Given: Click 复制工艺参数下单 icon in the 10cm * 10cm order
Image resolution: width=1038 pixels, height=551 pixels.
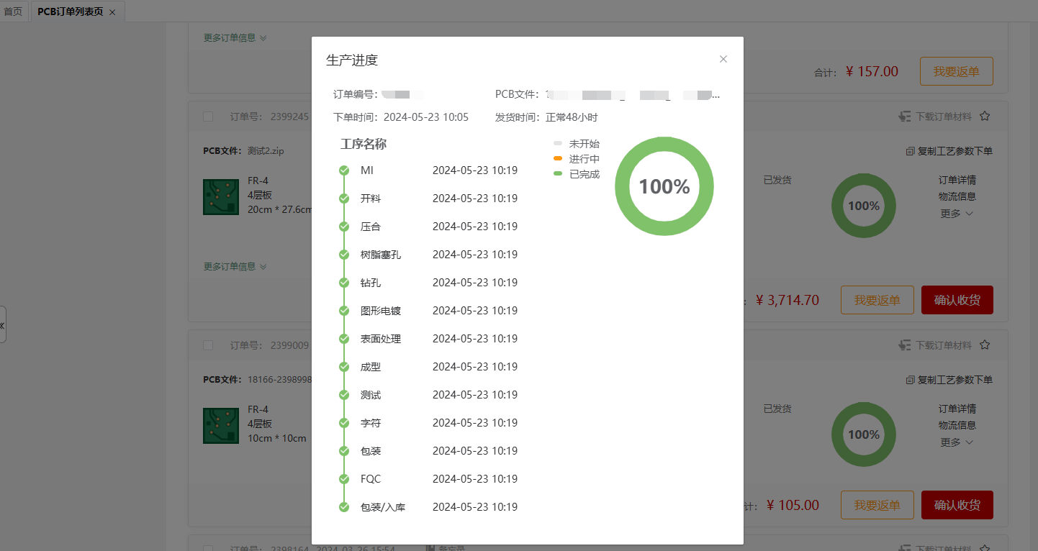Looking at the screenshot, I should click(x=911, y=380).
